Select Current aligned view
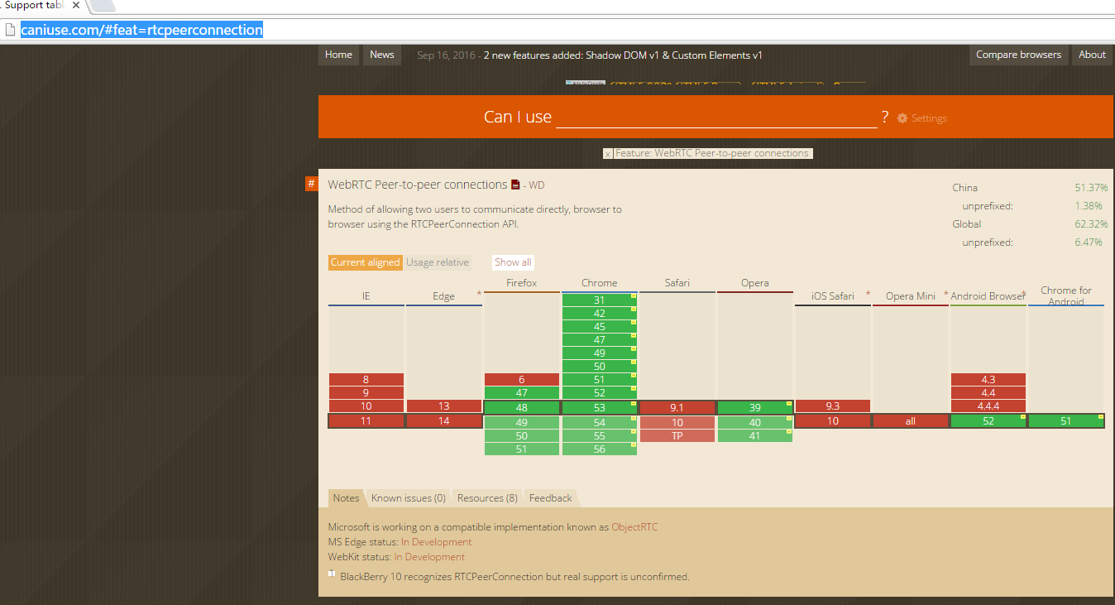The height and width of the screenshot is (605, 1115). 365,262
